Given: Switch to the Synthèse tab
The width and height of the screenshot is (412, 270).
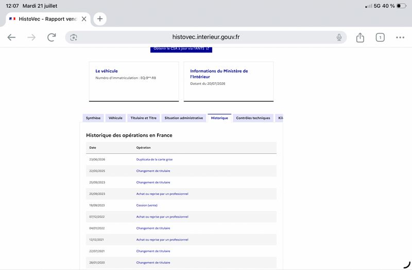Looking at the screenshot, I should pos(93,118).
